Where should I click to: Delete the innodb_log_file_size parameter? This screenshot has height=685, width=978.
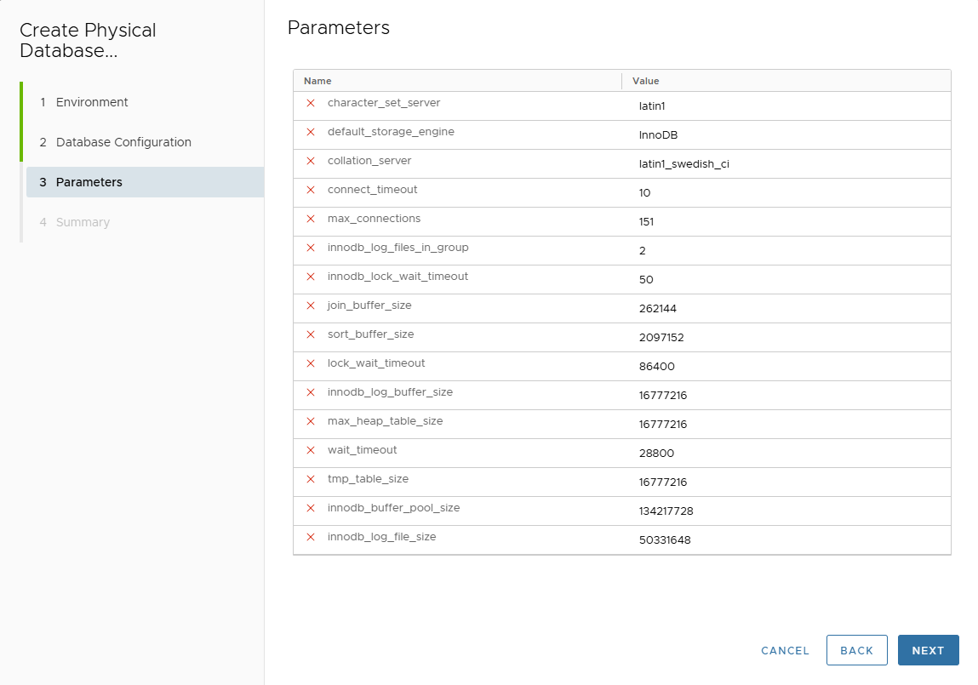pos(311,537)
